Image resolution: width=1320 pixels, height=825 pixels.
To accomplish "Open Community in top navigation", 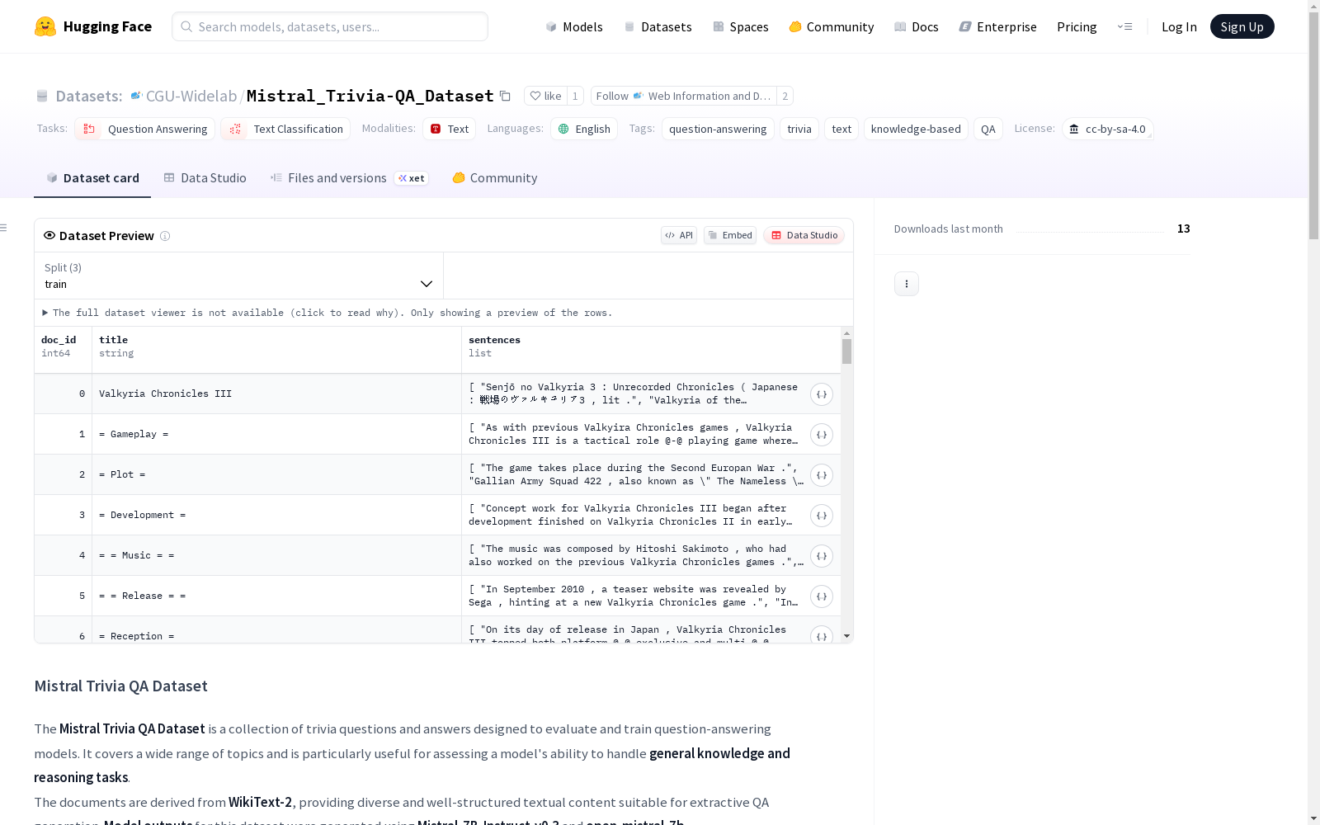I will pyautogui.click(x=832, y=26).
